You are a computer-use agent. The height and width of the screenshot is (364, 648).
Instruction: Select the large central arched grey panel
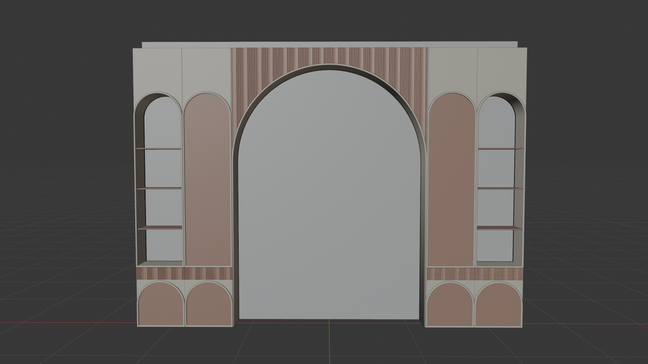[x=329, y=194]
